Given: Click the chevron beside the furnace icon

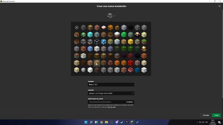Looking at the screenshot, I should [114, 16].
